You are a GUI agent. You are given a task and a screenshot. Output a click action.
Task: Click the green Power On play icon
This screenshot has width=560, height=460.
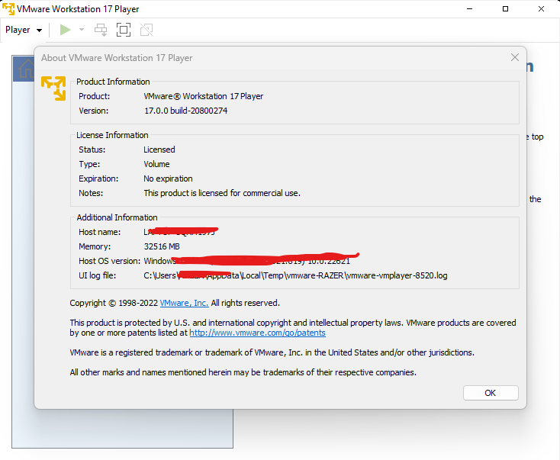[x=65, y=30]
